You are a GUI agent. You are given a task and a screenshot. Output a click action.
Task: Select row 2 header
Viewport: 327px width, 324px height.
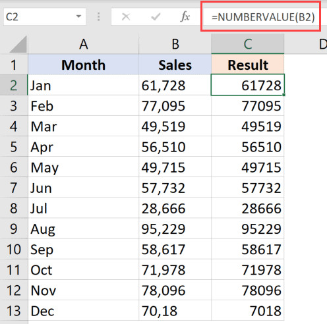[x=14, y=86]
